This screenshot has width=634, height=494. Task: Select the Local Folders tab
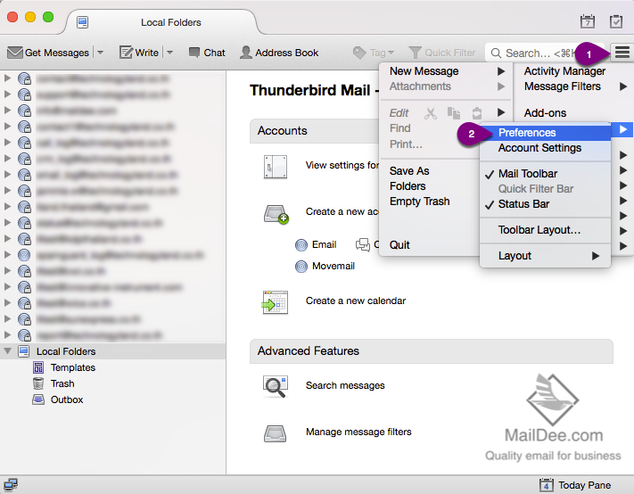tap(161, 22)
